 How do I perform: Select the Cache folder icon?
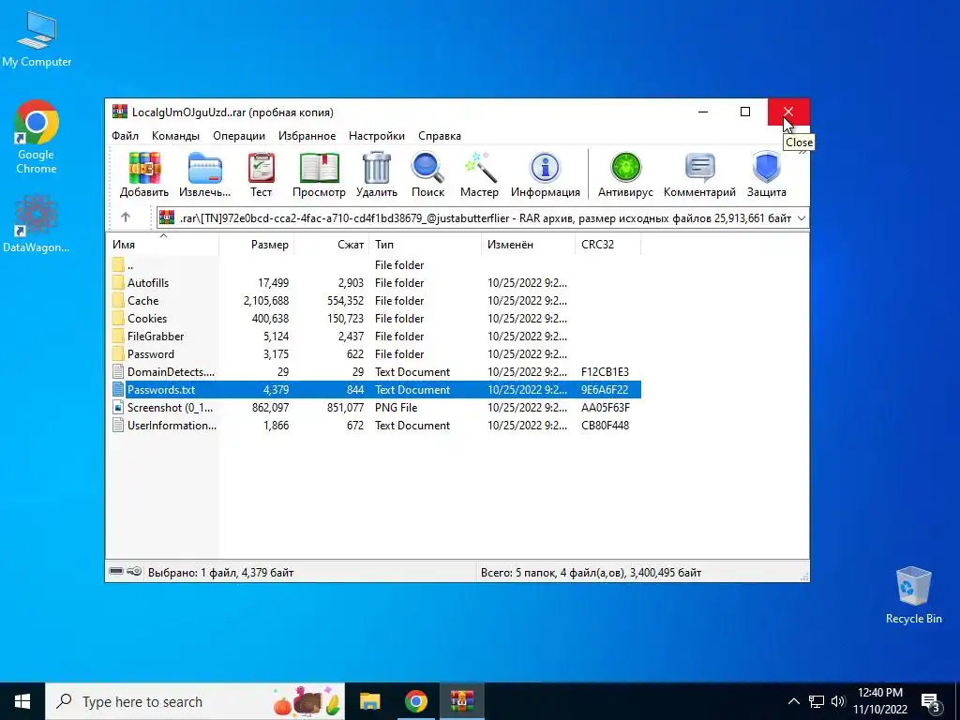pos(118,301)
